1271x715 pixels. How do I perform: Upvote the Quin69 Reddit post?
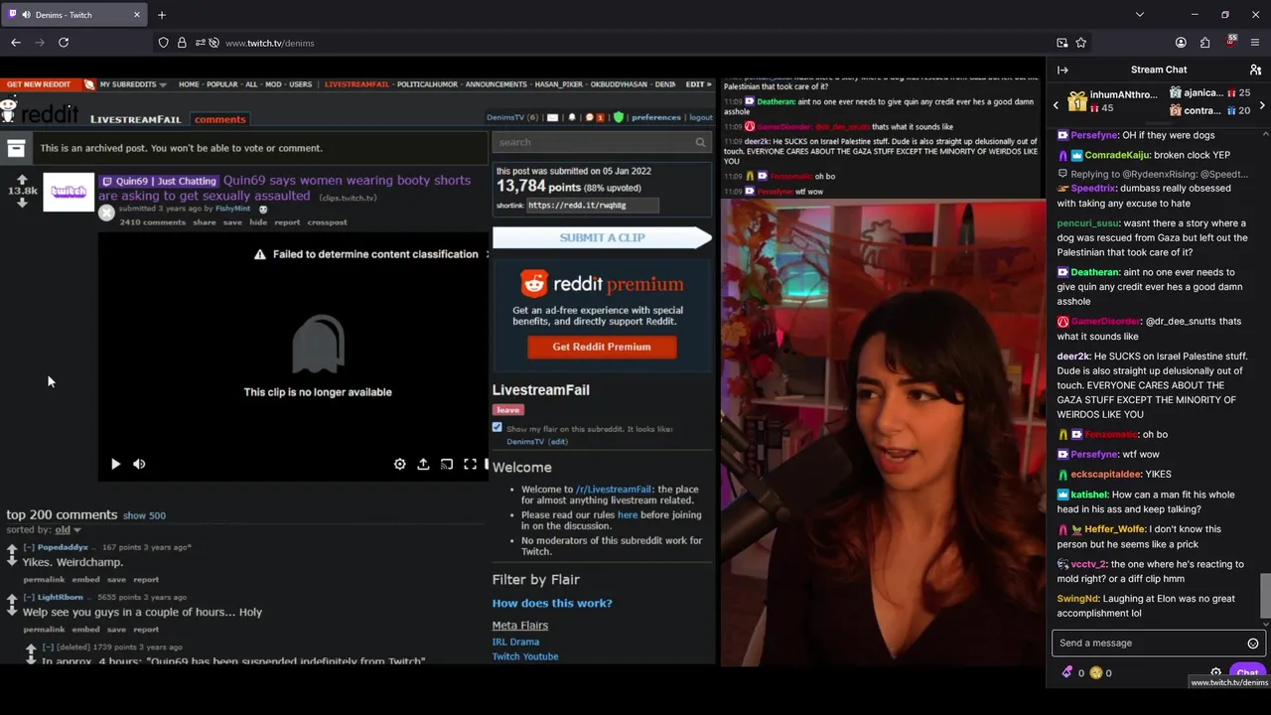tap(22, 180)
